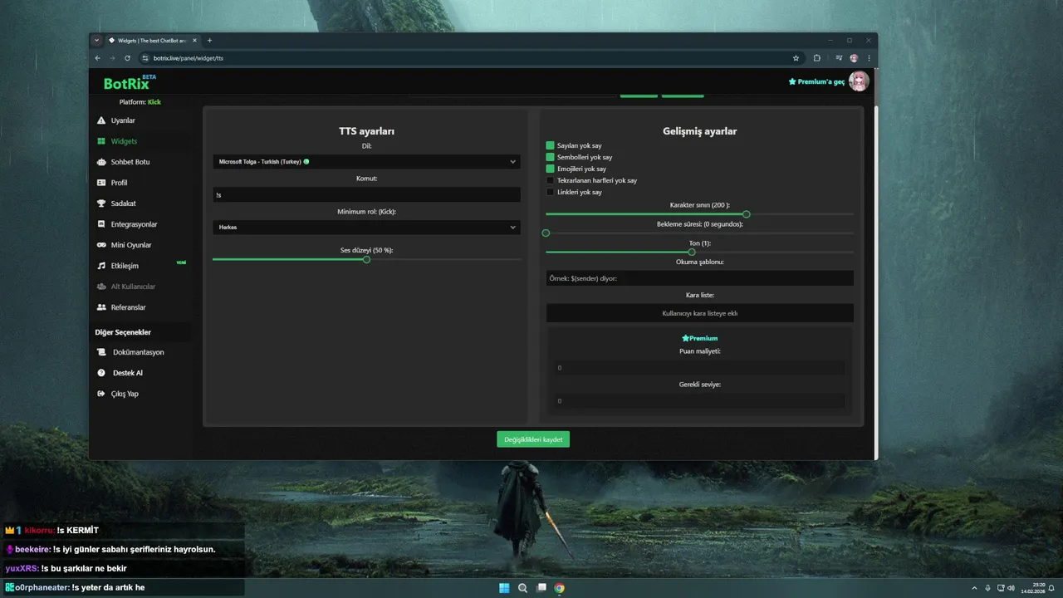This screenshot has width=1063, height=598.
Task: Open the Chrome three-dot menu
Action: (869, 58)
